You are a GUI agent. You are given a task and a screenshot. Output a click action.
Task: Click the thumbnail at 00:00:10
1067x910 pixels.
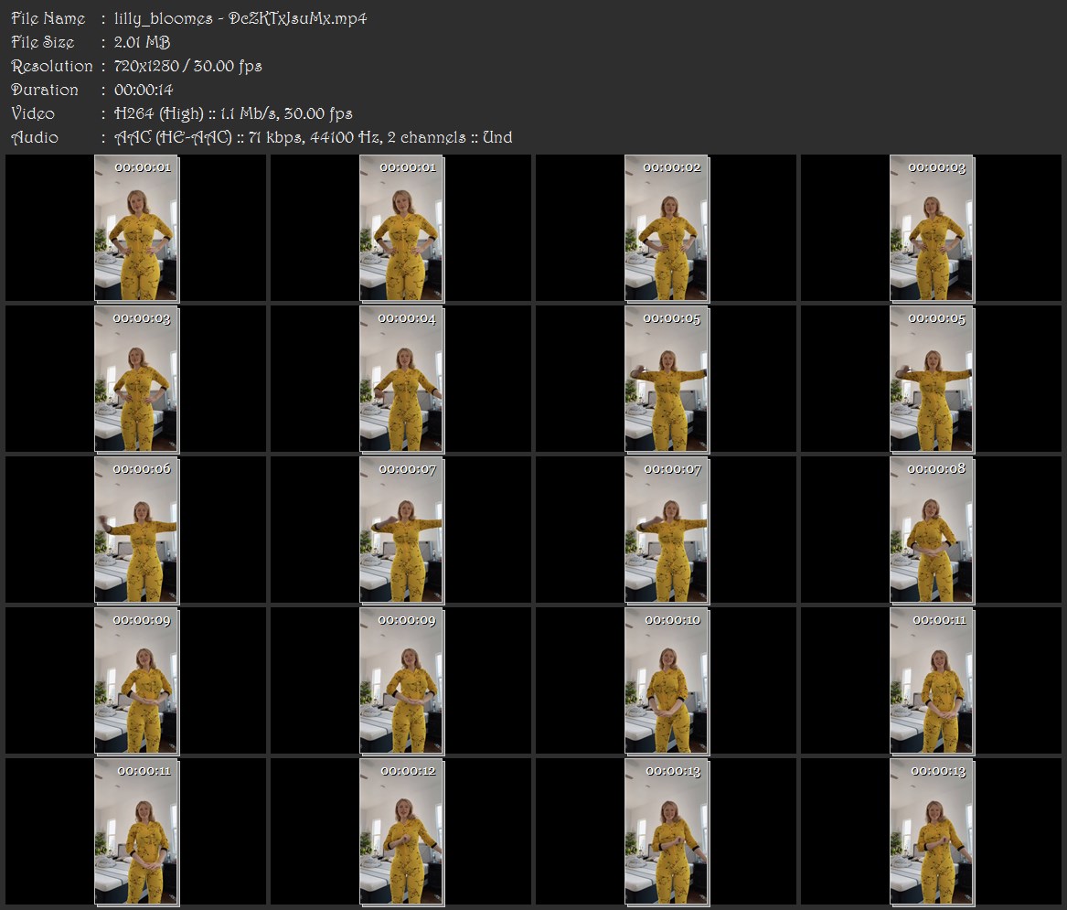[667, 681]
